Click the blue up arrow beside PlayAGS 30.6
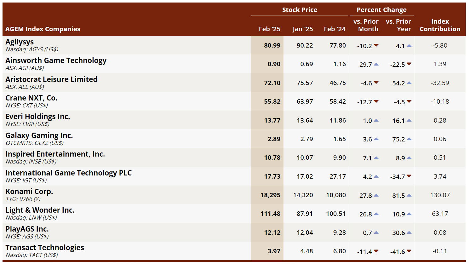 pyautogui.click(x=409, y=233)
